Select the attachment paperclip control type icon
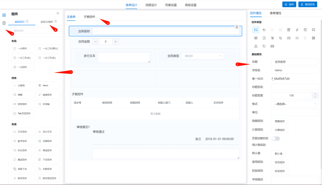322x185 pixels. [x=297, y=30]
